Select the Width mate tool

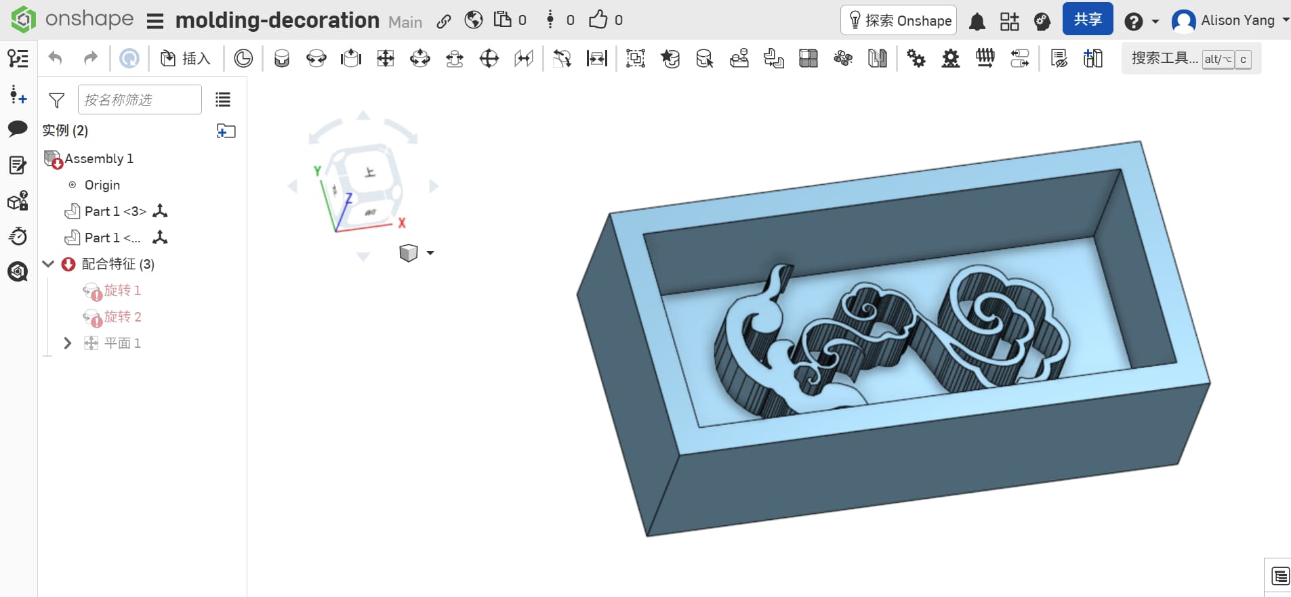pos(597,59)
